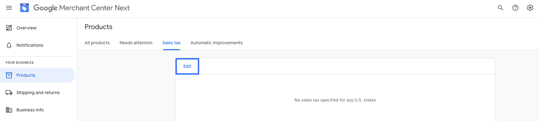
Task: Open the Automatic improvements tab
Action: [x=216, y=43]
